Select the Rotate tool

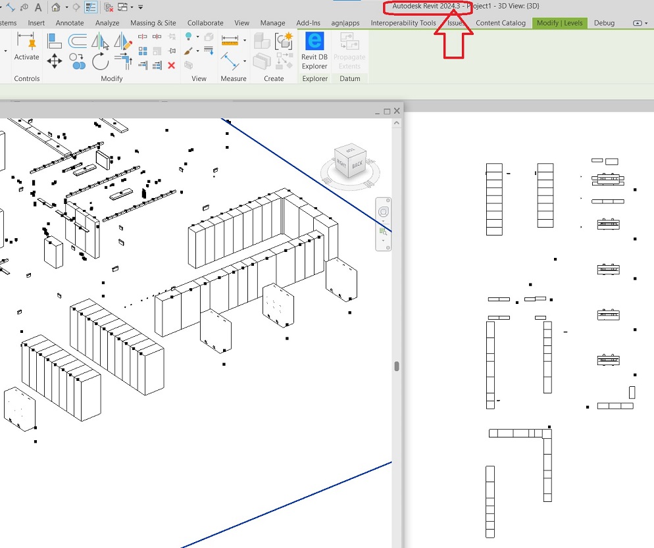click(100, 62)
